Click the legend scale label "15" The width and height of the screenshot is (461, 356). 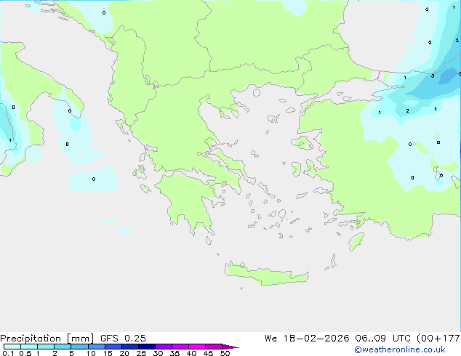click(108, 353)
